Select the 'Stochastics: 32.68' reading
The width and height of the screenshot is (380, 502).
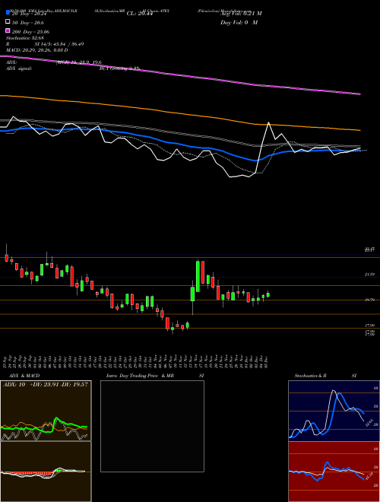pos(25,38)
